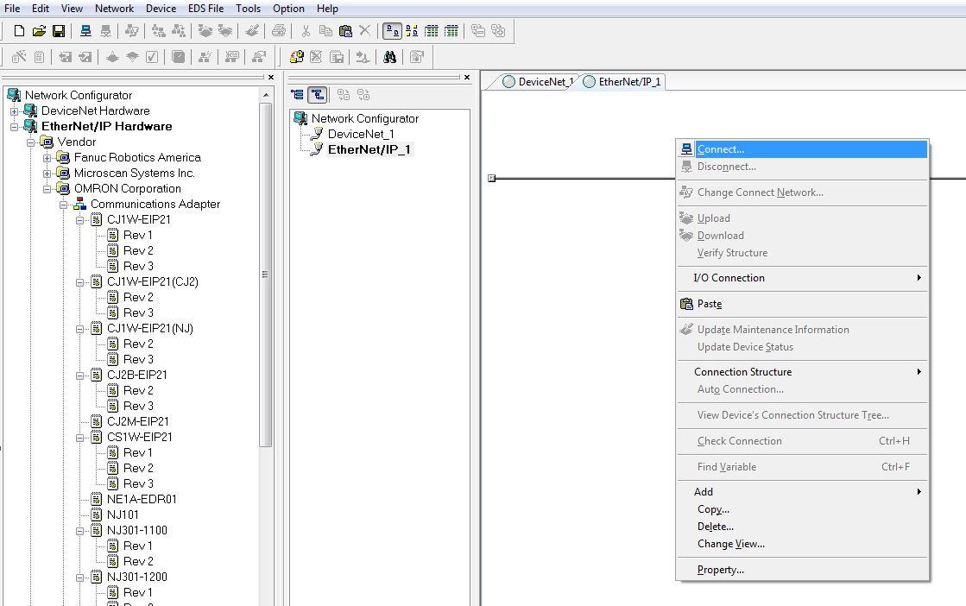The width and height of the screenshot is (966, 606).
Task: Click the EtherNet/IP_1 cable icon in network tree
Action: click(x=317, y=149)
